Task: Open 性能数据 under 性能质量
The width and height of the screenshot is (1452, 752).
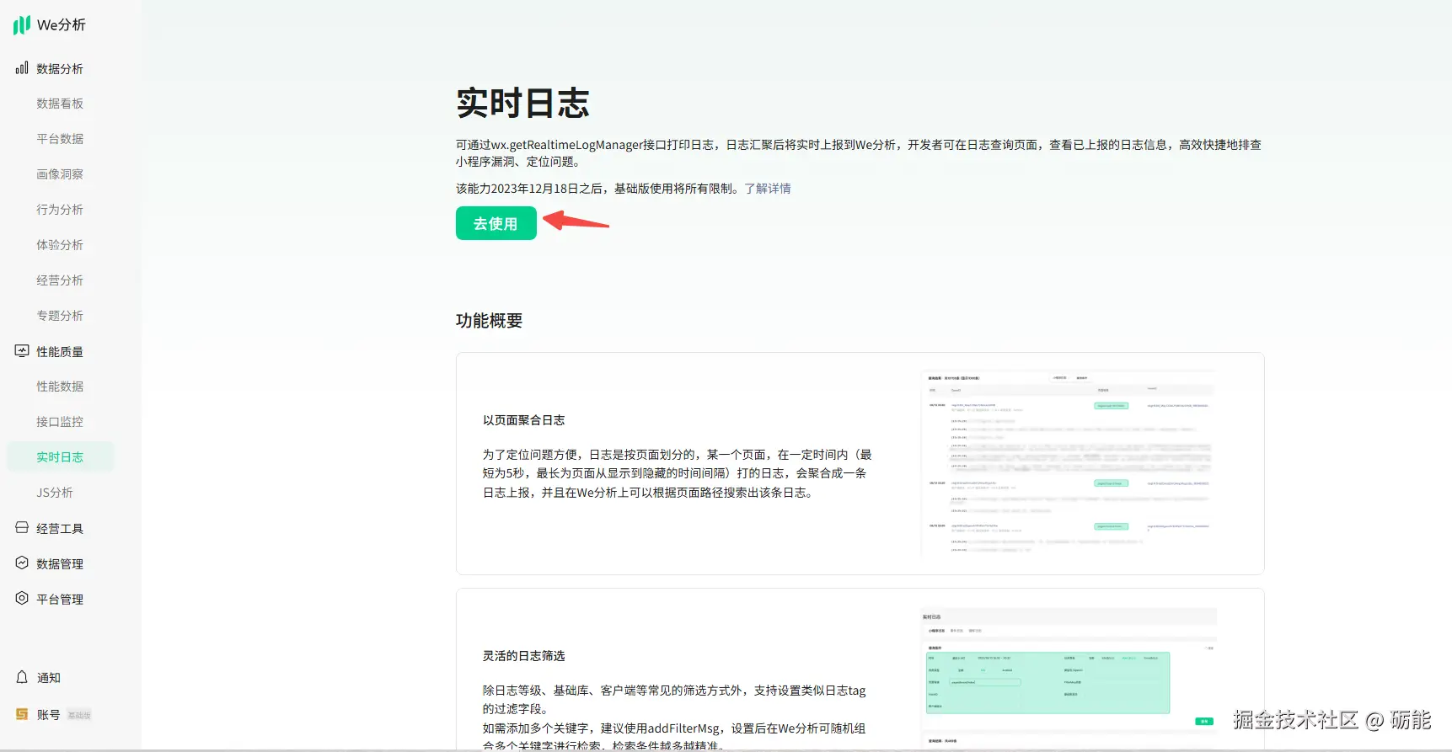Action: pos(60,387)
